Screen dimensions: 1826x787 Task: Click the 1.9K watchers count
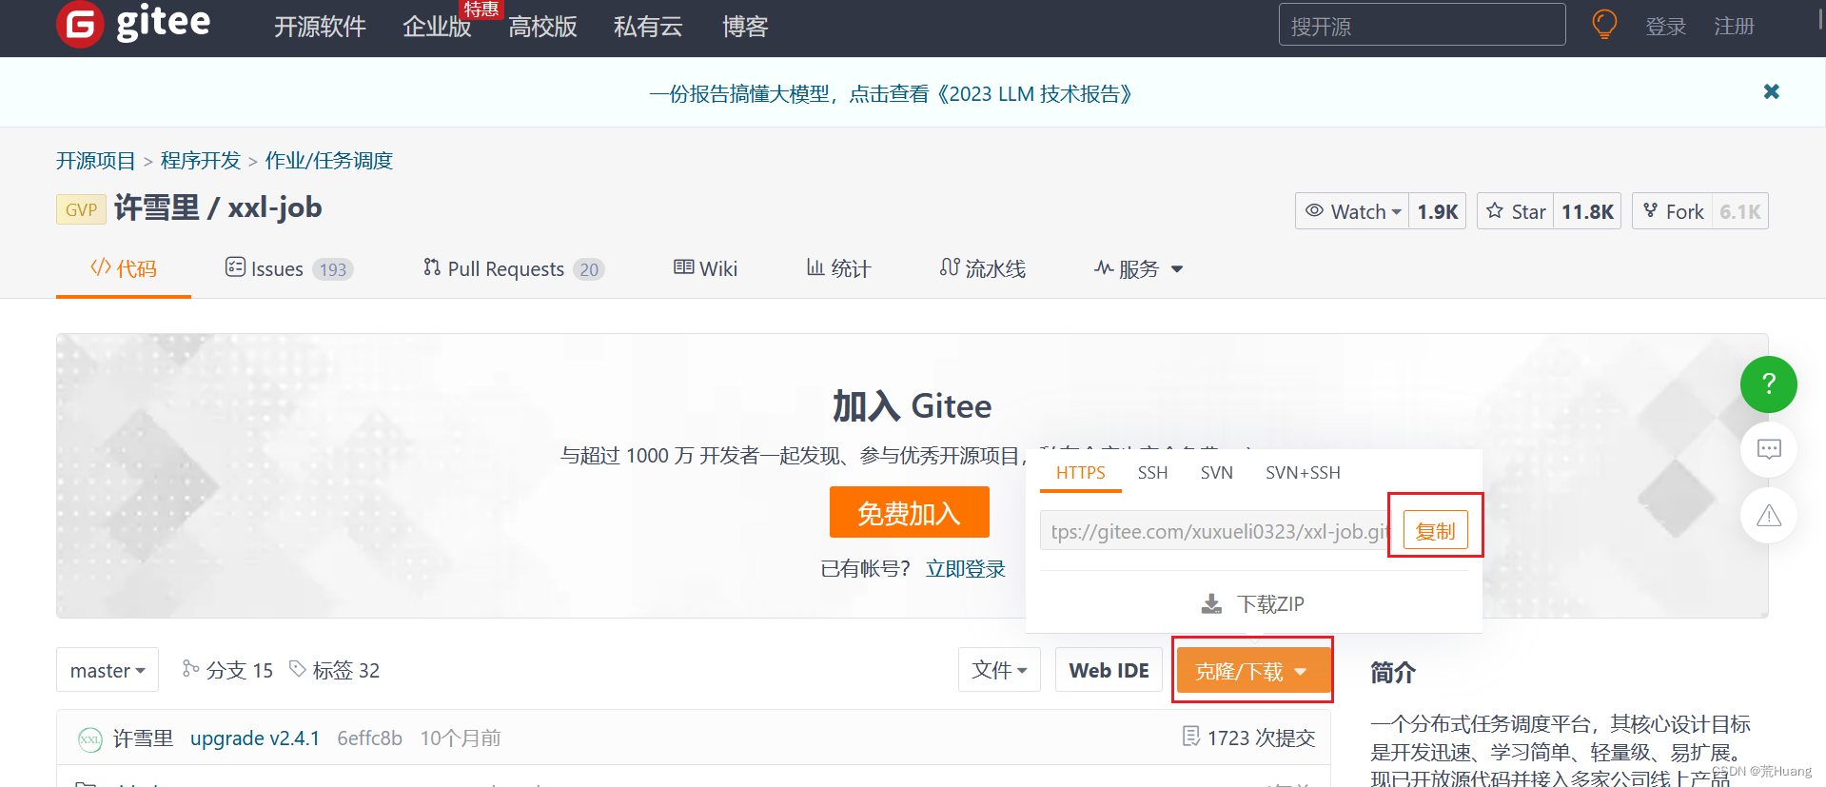coord(1437,211)
